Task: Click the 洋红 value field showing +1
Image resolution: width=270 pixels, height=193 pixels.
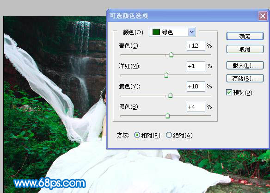Action: [x=196, y=66]
